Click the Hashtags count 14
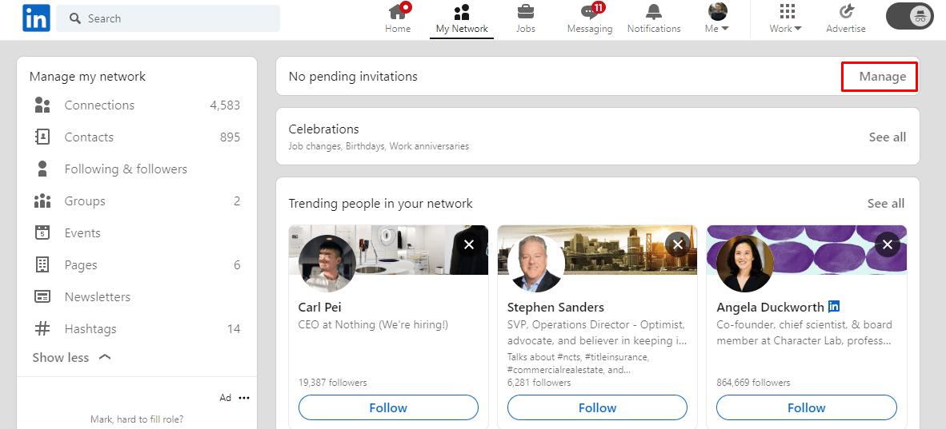 click(x=234, y=328)
